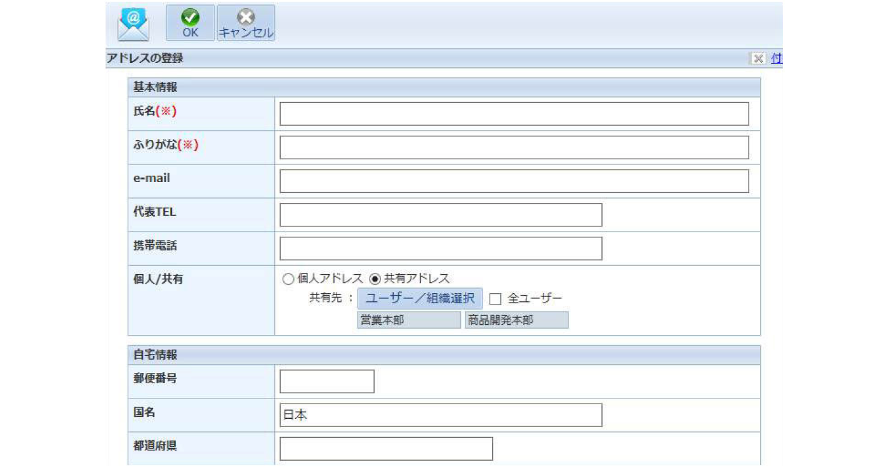This screenshot has width=889, height=467.
Task: Click the 自宅情報 section header
Action: pyautogui.click(x=444, y=355)
